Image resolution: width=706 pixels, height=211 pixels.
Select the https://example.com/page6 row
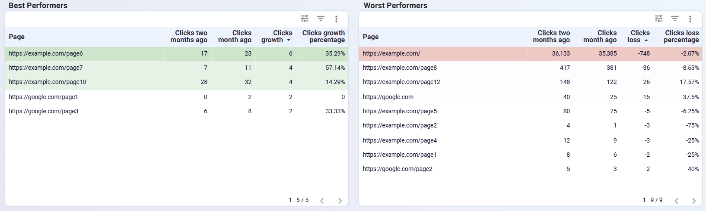tap(46, 54)
